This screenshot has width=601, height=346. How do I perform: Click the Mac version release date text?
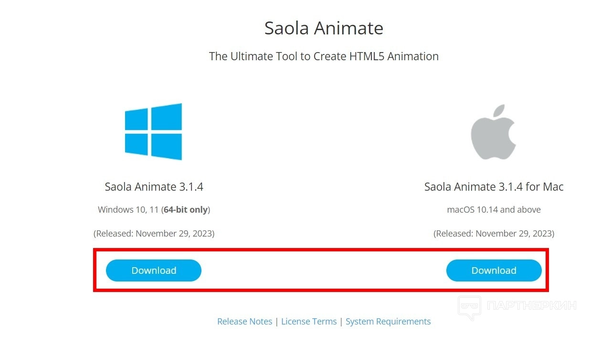point(494,234)
